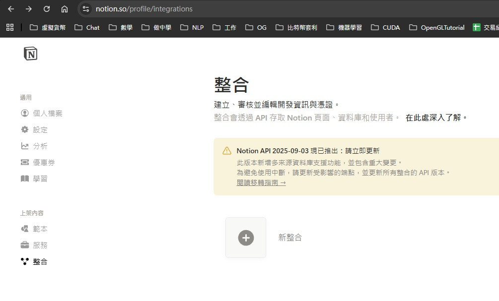This screenshot has height=301, width=499.
Task: Click the open book learning icon
Action: point(24,179)
